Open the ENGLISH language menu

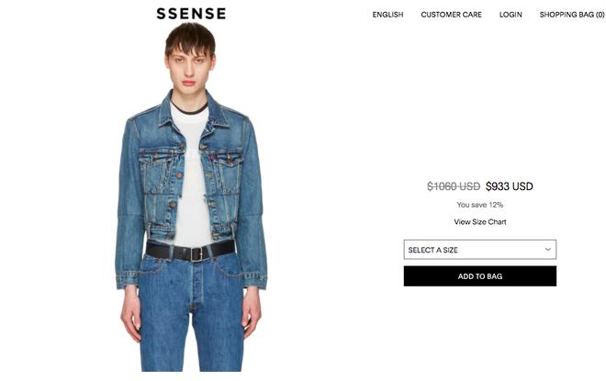387,15
